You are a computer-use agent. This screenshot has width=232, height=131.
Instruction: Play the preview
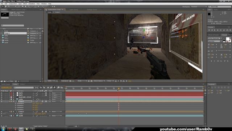(x=215, y=30)
